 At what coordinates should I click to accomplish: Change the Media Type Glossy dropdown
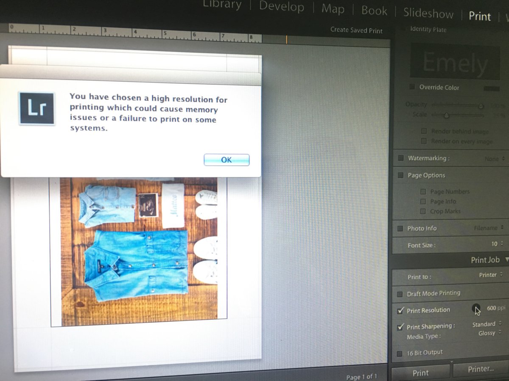489,333
